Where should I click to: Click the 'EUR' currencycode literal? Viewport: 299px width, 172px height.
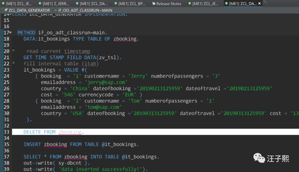tap(129, 95)
